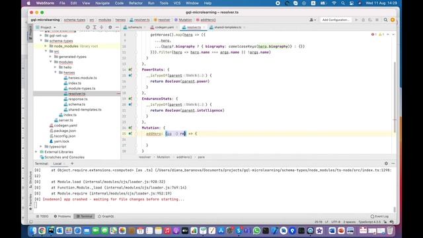The height and width of the screenshot is (238, 423).
Task: Click the UTF-8 encoding status entry
Action: [336, 222]
